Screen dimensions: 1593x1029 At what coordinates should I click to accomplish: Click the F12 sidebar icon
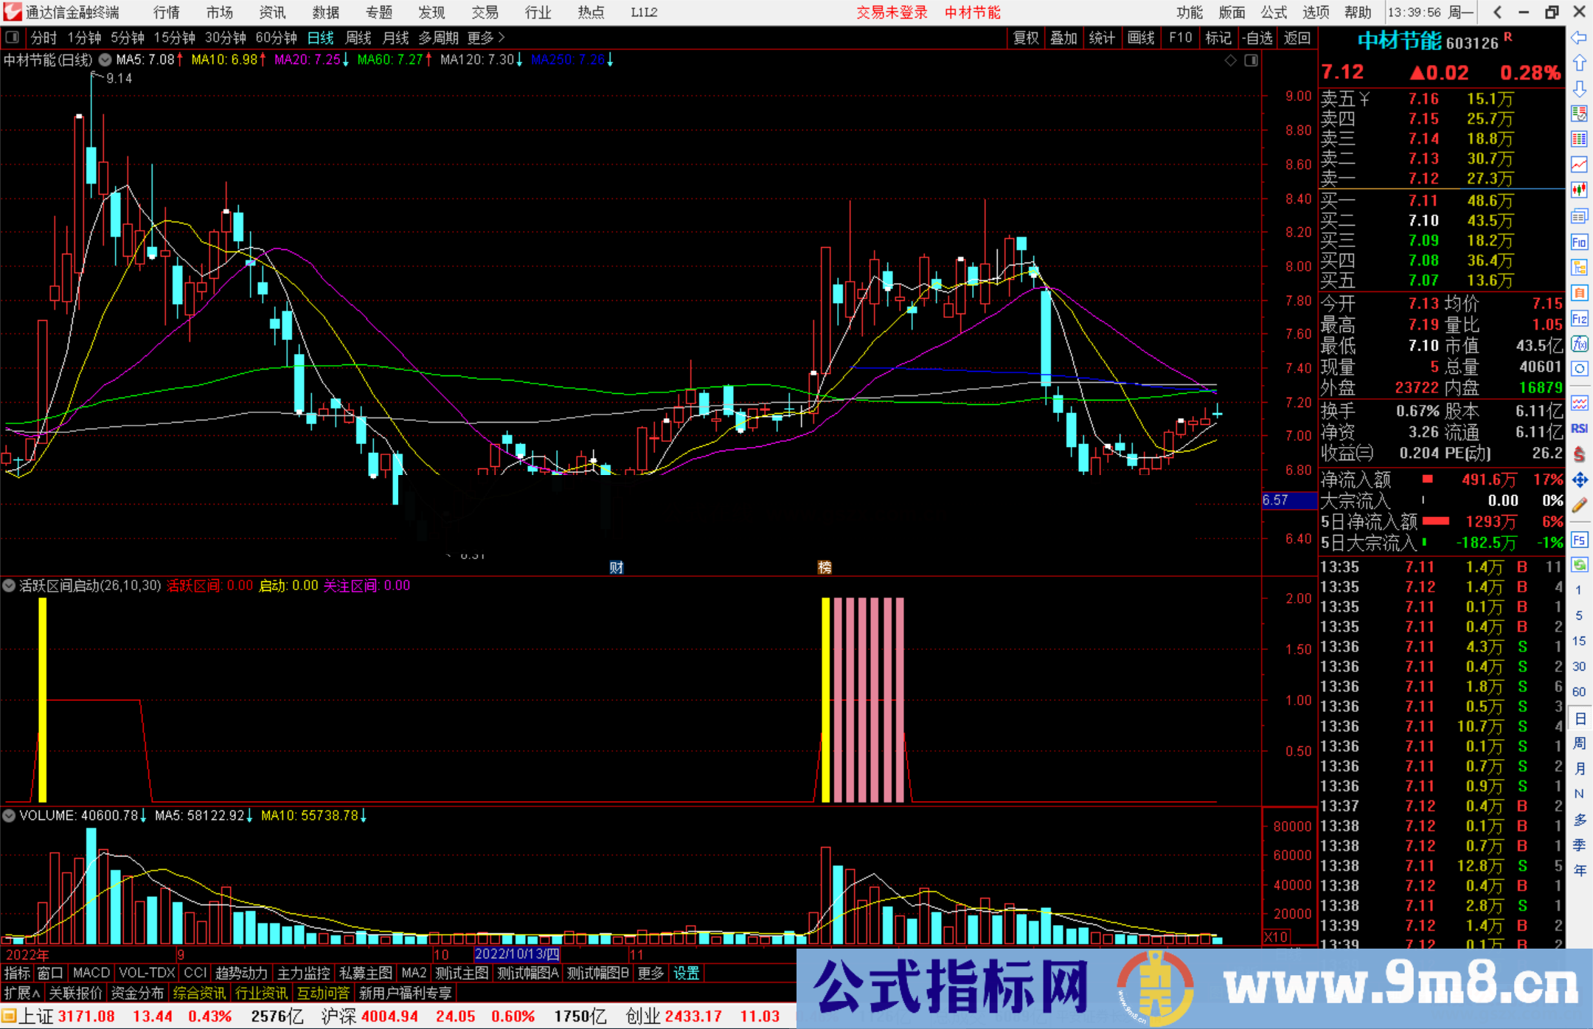point(1579,319)
